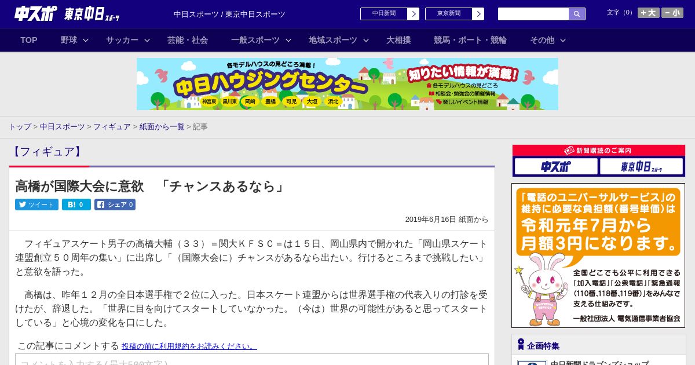Share article via ツイート button

(x=36, y=205)
